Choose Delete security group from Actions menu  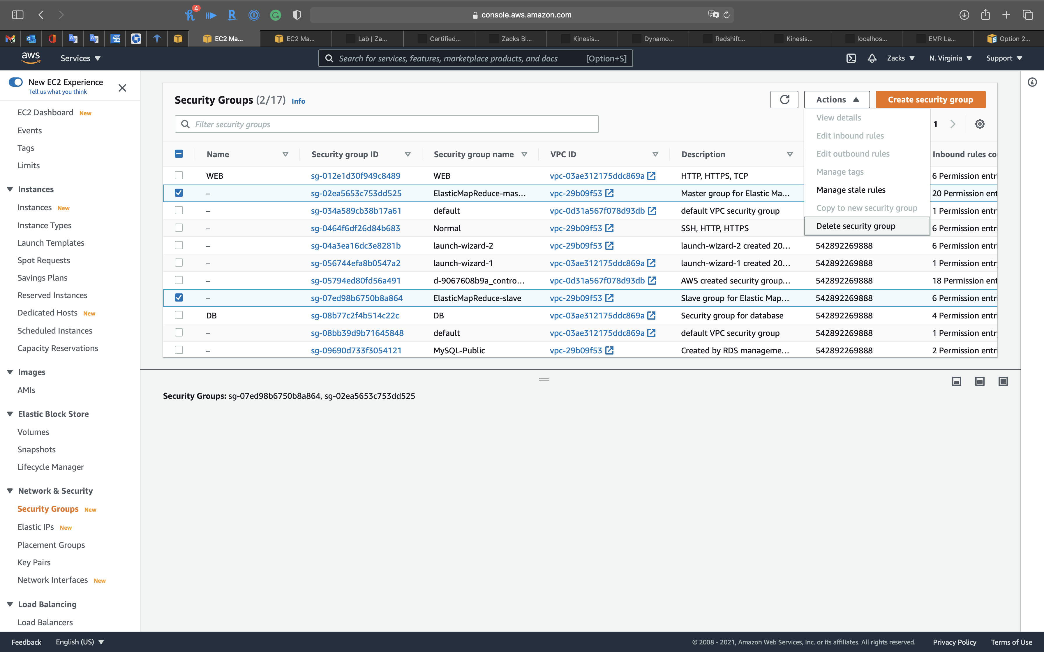pos(856,226)
